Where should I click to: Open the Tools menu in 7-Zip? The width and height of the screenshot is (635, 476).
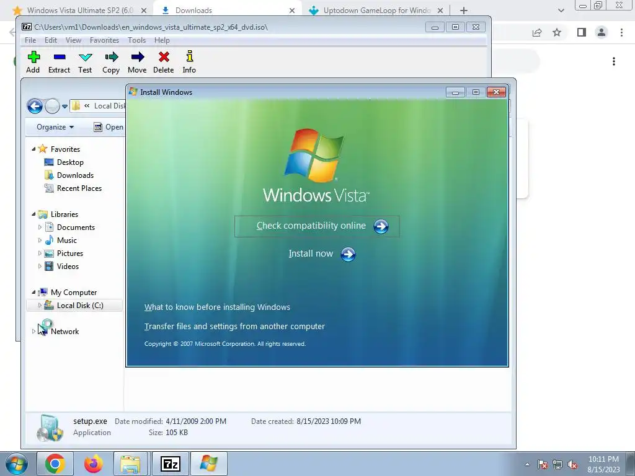click(x=136, y=40)
